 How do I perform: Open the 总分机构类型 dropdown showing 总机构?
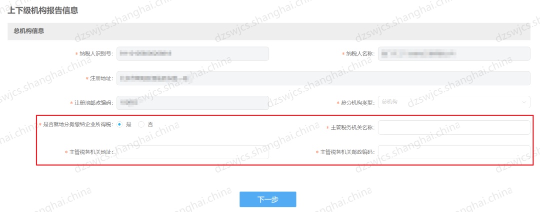coord(454,102)
